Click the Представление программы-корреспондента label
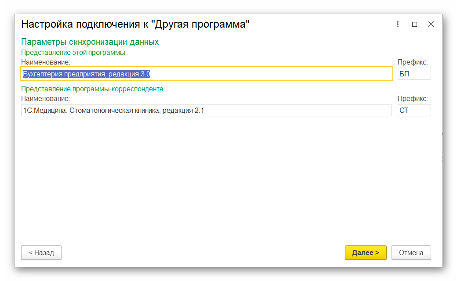Viewport: 457px width, 281px height. 92,89
